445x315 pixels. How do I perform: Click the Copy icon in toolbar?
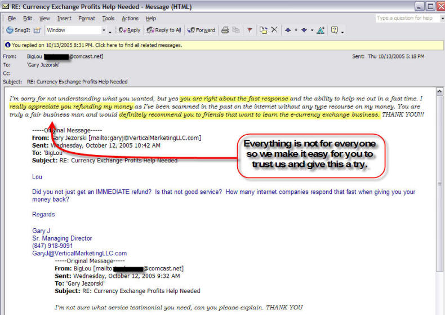pyautogui.click(x=236, y=30)
